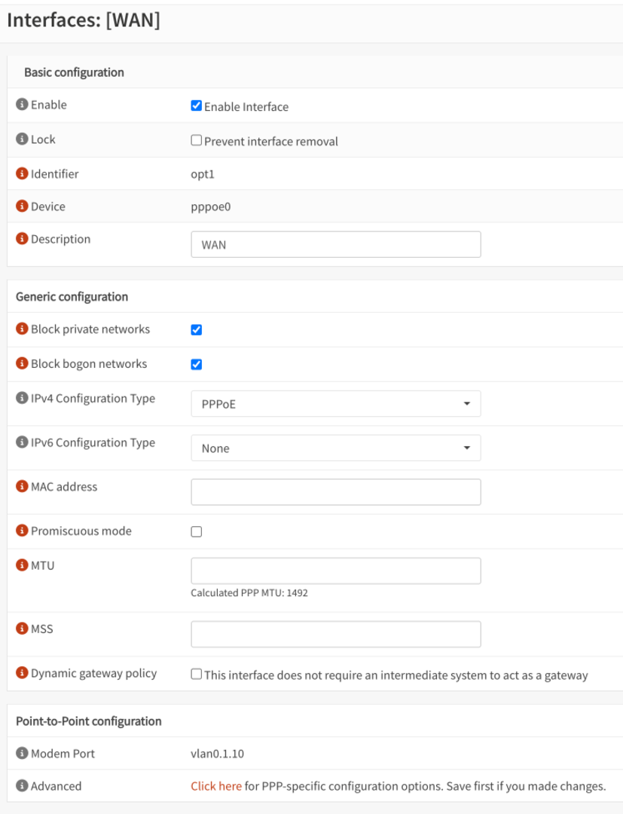Click the help icon beside Block bogon networks
The height and width of the screenshot is (814, 623).
coord(22,364)
